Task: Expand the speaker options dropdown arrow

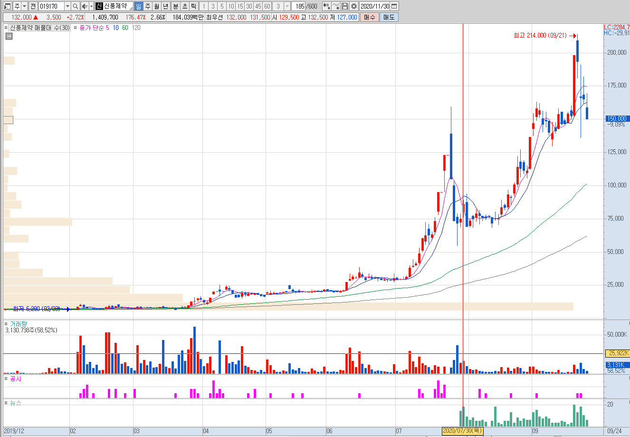Action: tap(91, 6)
